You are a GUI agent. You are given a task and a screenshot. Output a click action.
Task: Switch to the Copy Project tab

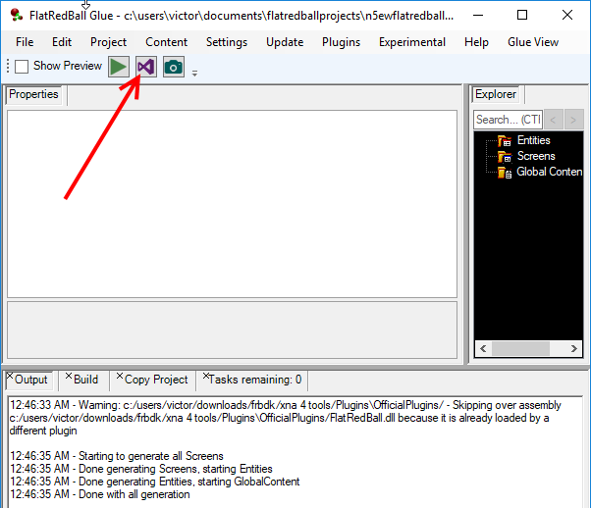[x=156, y=380]
